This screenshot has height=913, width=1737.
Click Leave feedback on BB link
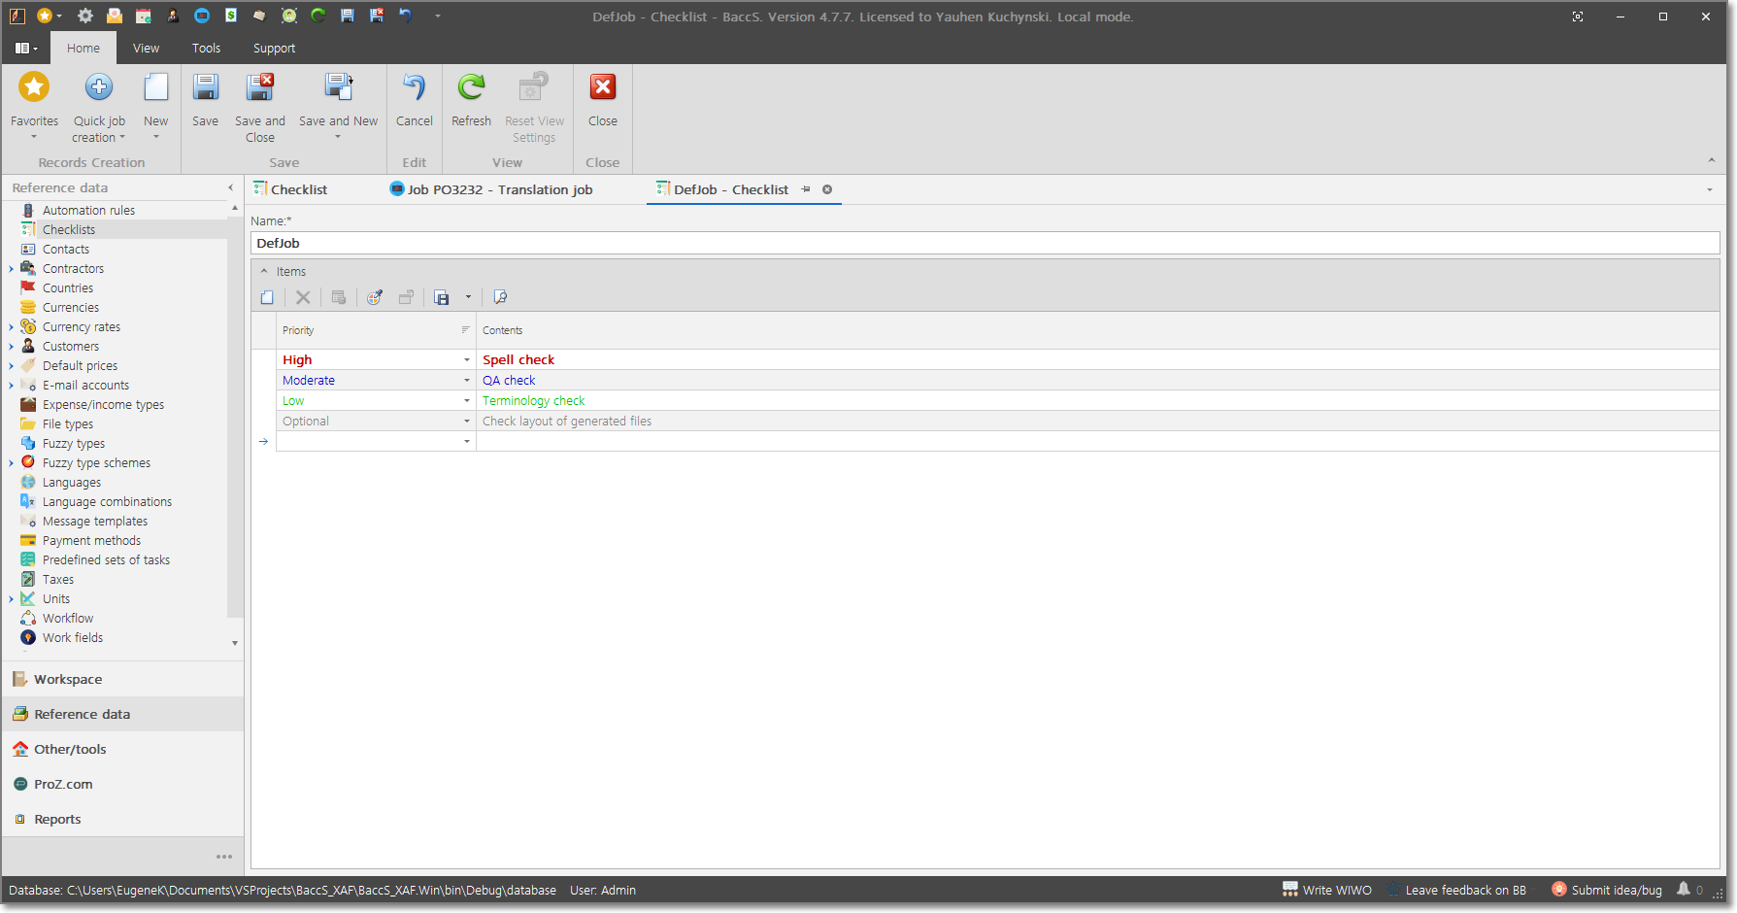(x=1456, y=890)
